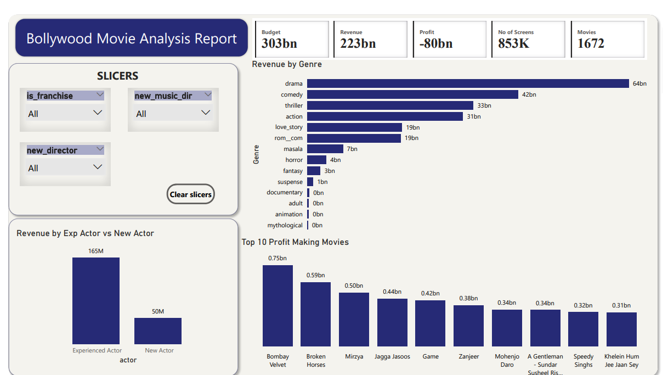The image size is (668, 375).
Task: Click the new_director header chevron
Action: (99, 149)
